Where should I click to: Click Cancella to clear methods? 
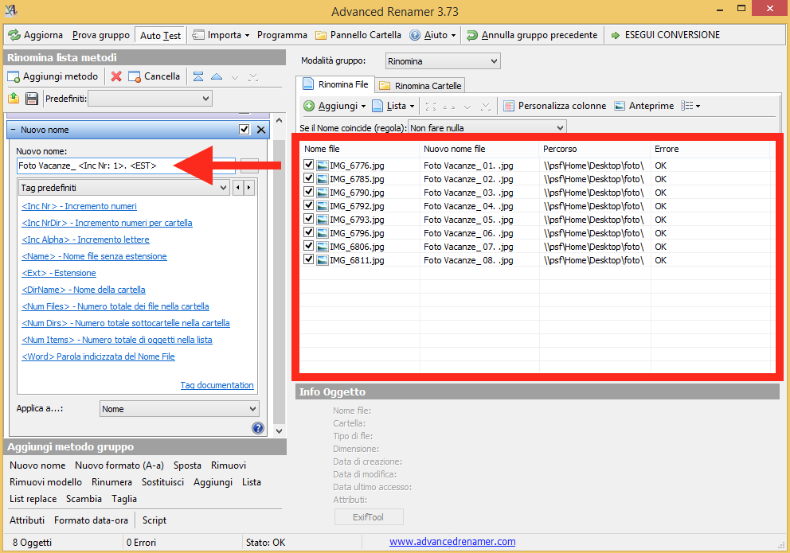(154, 76)
